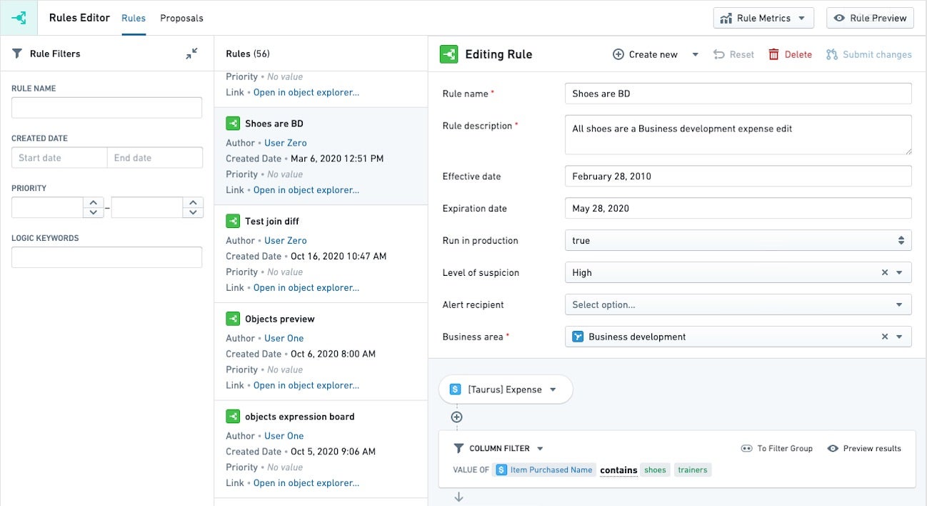This screenshot has width=927, height=506.
Task: Switch to the Rules tab
Action: 134,18
